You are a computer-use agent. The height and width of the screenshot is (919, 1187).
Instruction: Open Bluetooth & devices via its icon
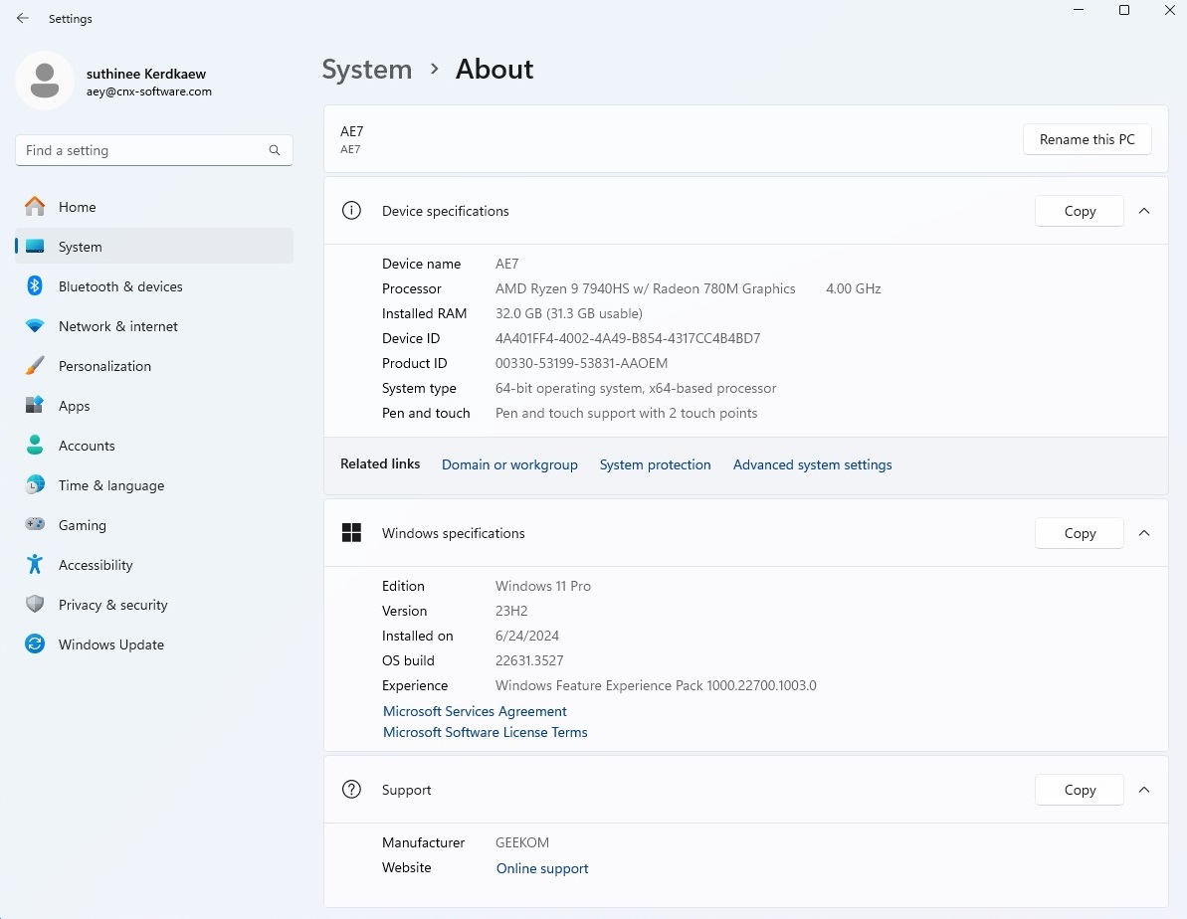35,286
